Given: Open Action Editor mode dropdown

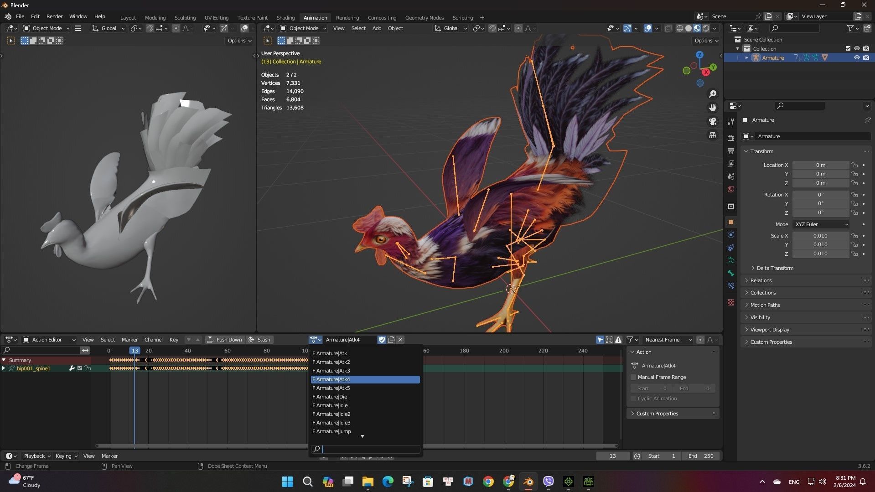Looking at the screenshot, I should point(49,340).
